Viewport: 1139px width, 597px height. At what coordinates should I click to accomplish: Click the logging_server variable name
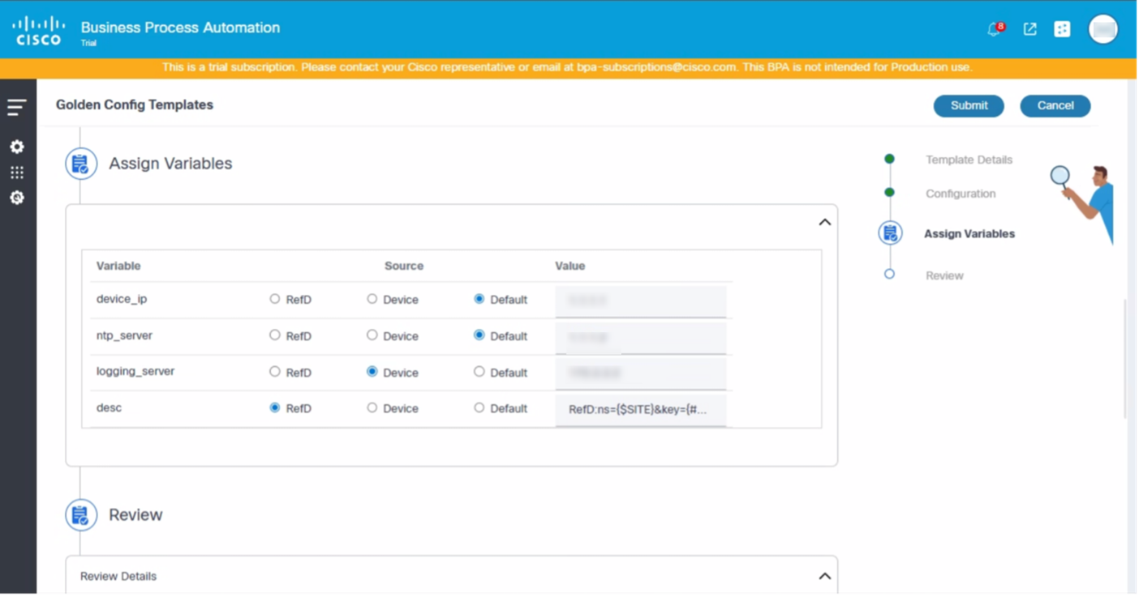(x=135, y=371)
